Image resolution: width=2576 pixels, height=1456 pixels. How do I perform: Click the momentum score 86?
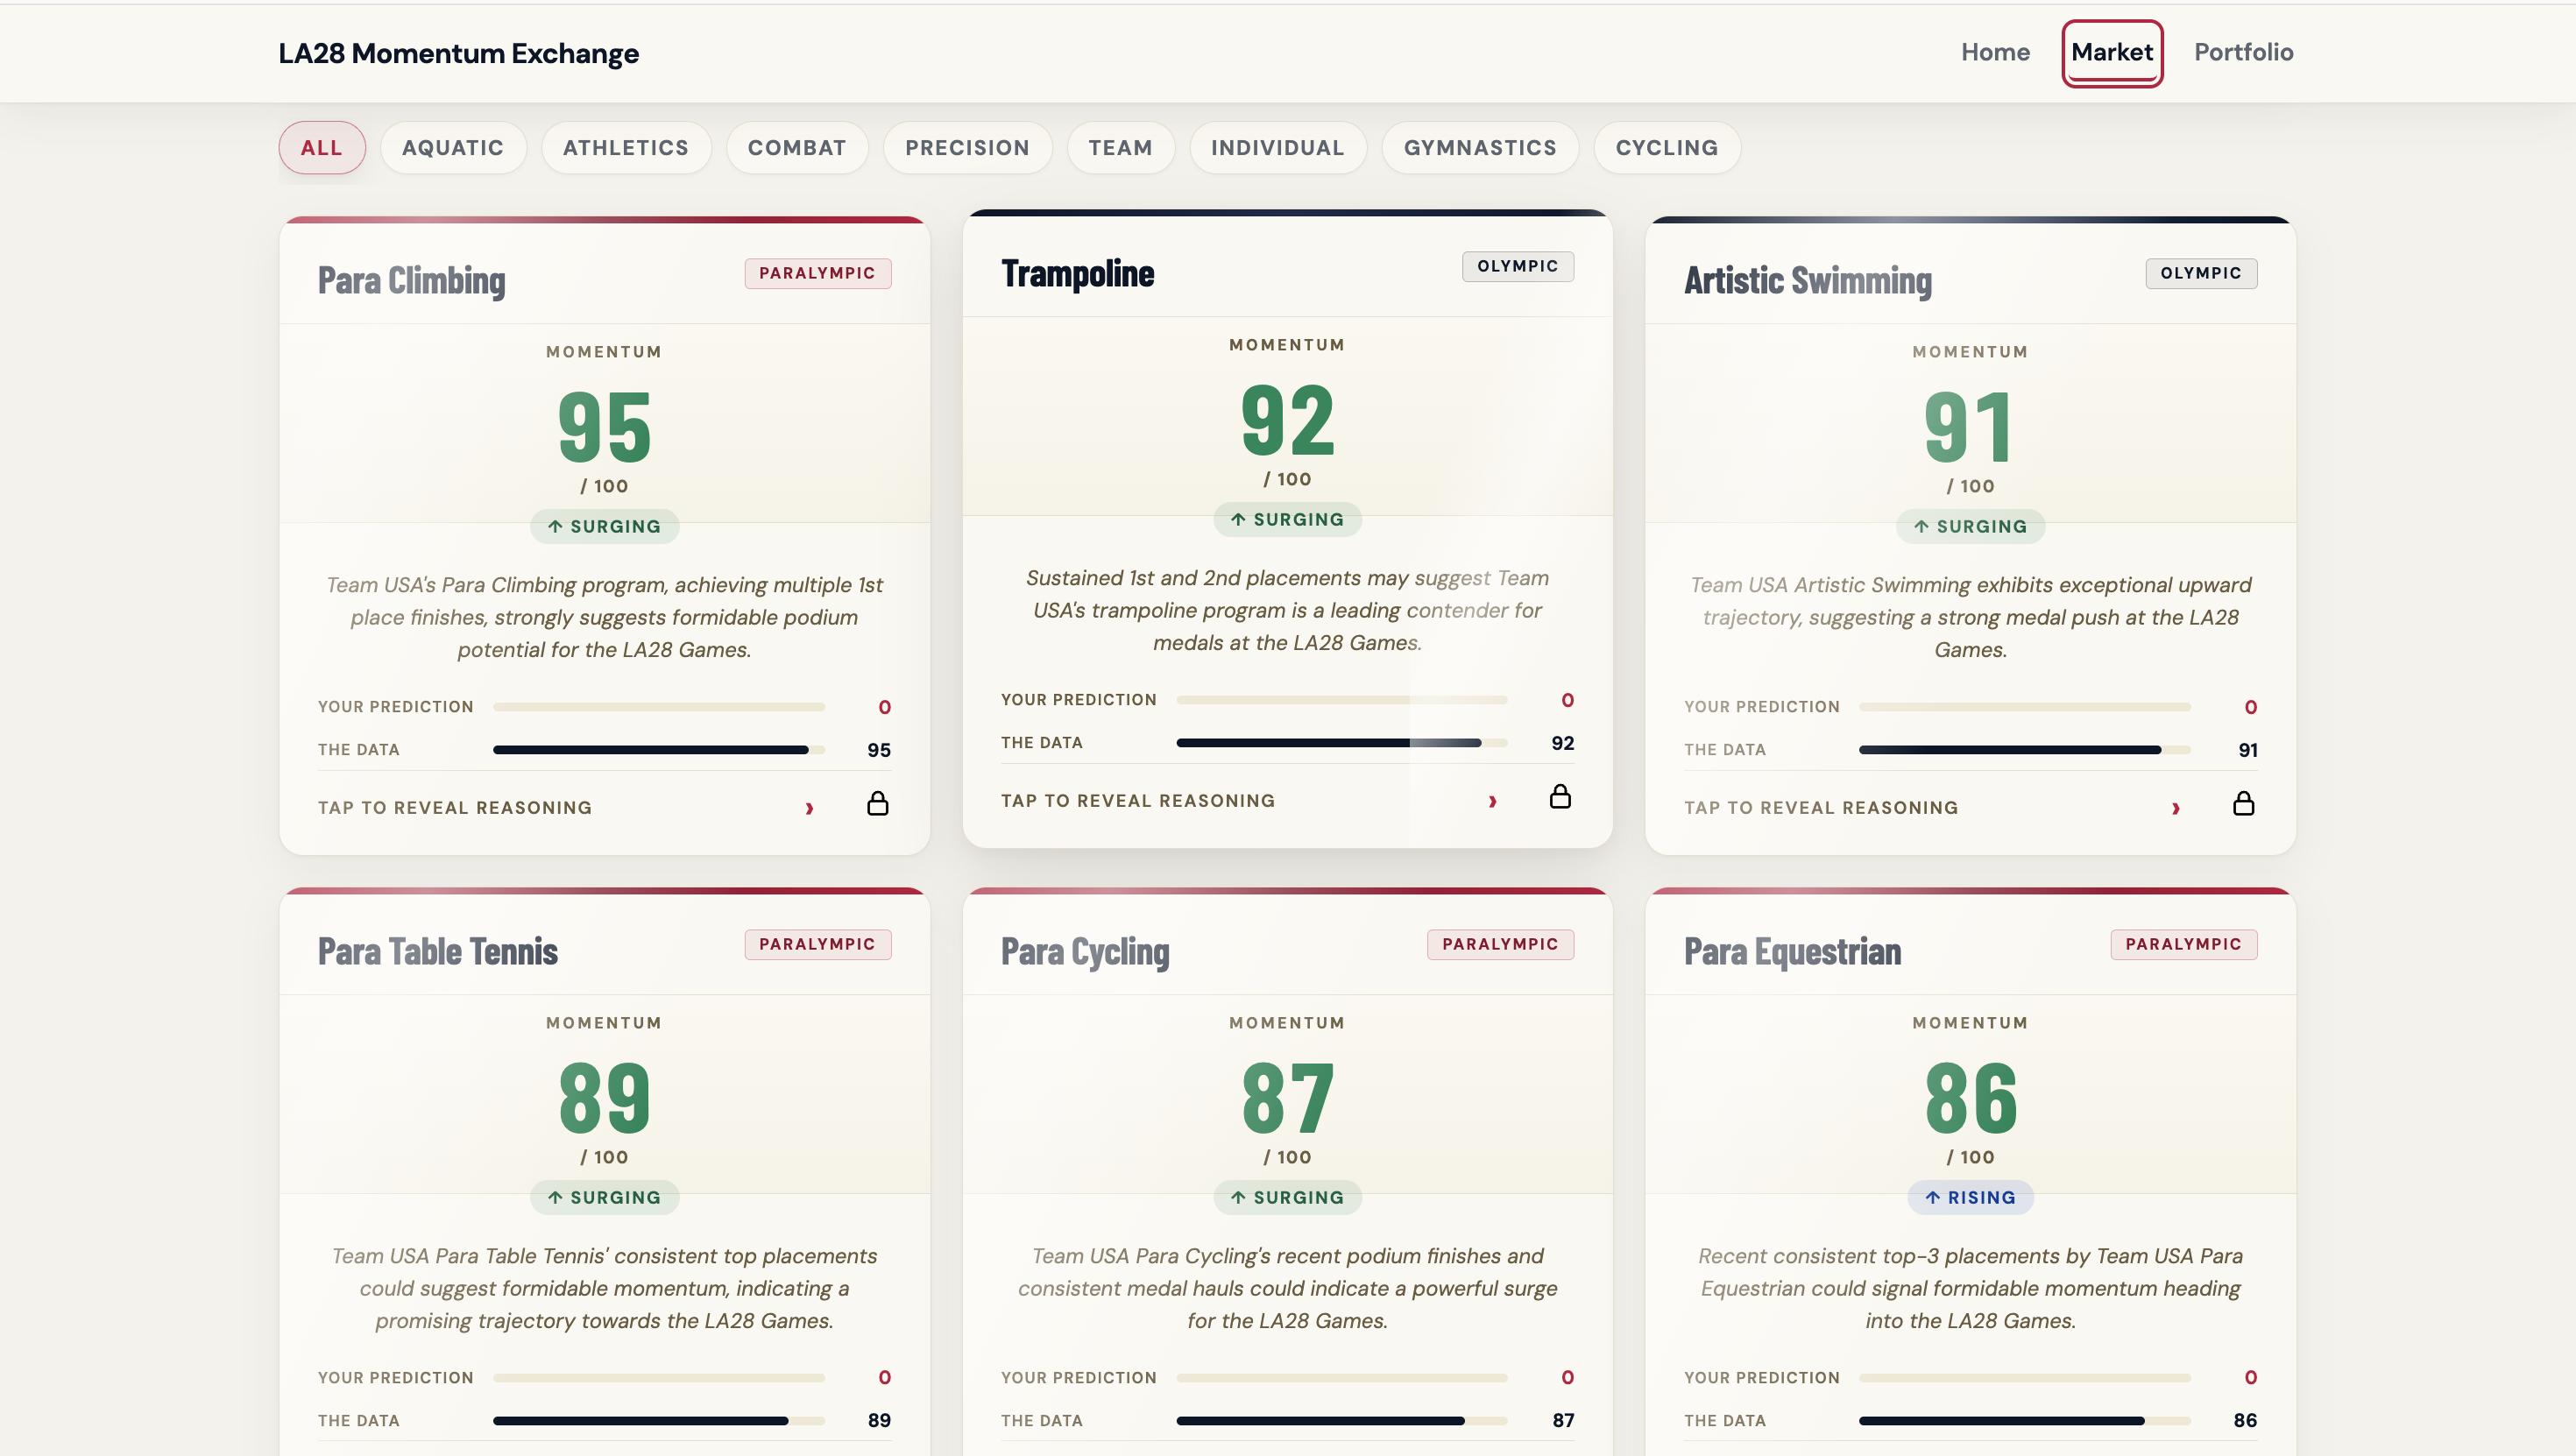pyautogui.click(x=1970, y=1098)
